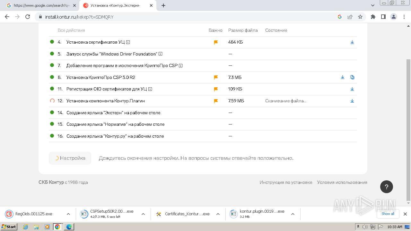
Task: Click the Google icon in address bar
Action: tap(340, 17)
